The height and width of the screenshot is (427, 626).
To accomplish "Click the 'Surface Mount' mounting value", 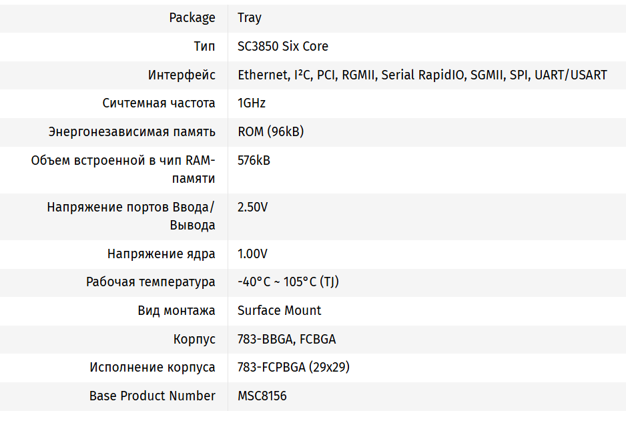I will (279, 311).
